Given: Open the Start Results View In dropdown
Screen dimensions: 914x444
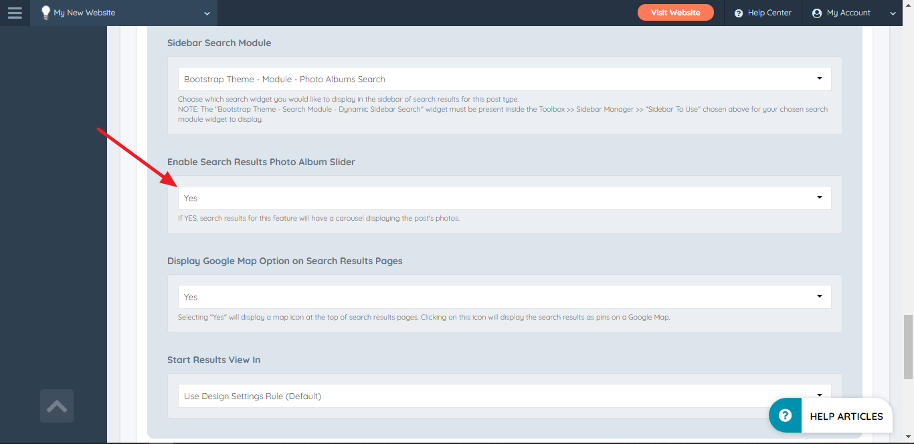Looking at the screenshot, I should [505, 396].
